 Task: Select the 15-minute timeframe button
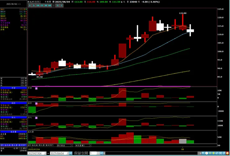click(x=42, y=5)
